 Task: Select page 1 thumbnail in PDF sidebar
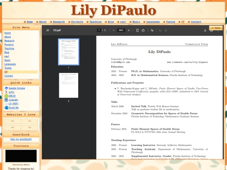tap(69, 52)
